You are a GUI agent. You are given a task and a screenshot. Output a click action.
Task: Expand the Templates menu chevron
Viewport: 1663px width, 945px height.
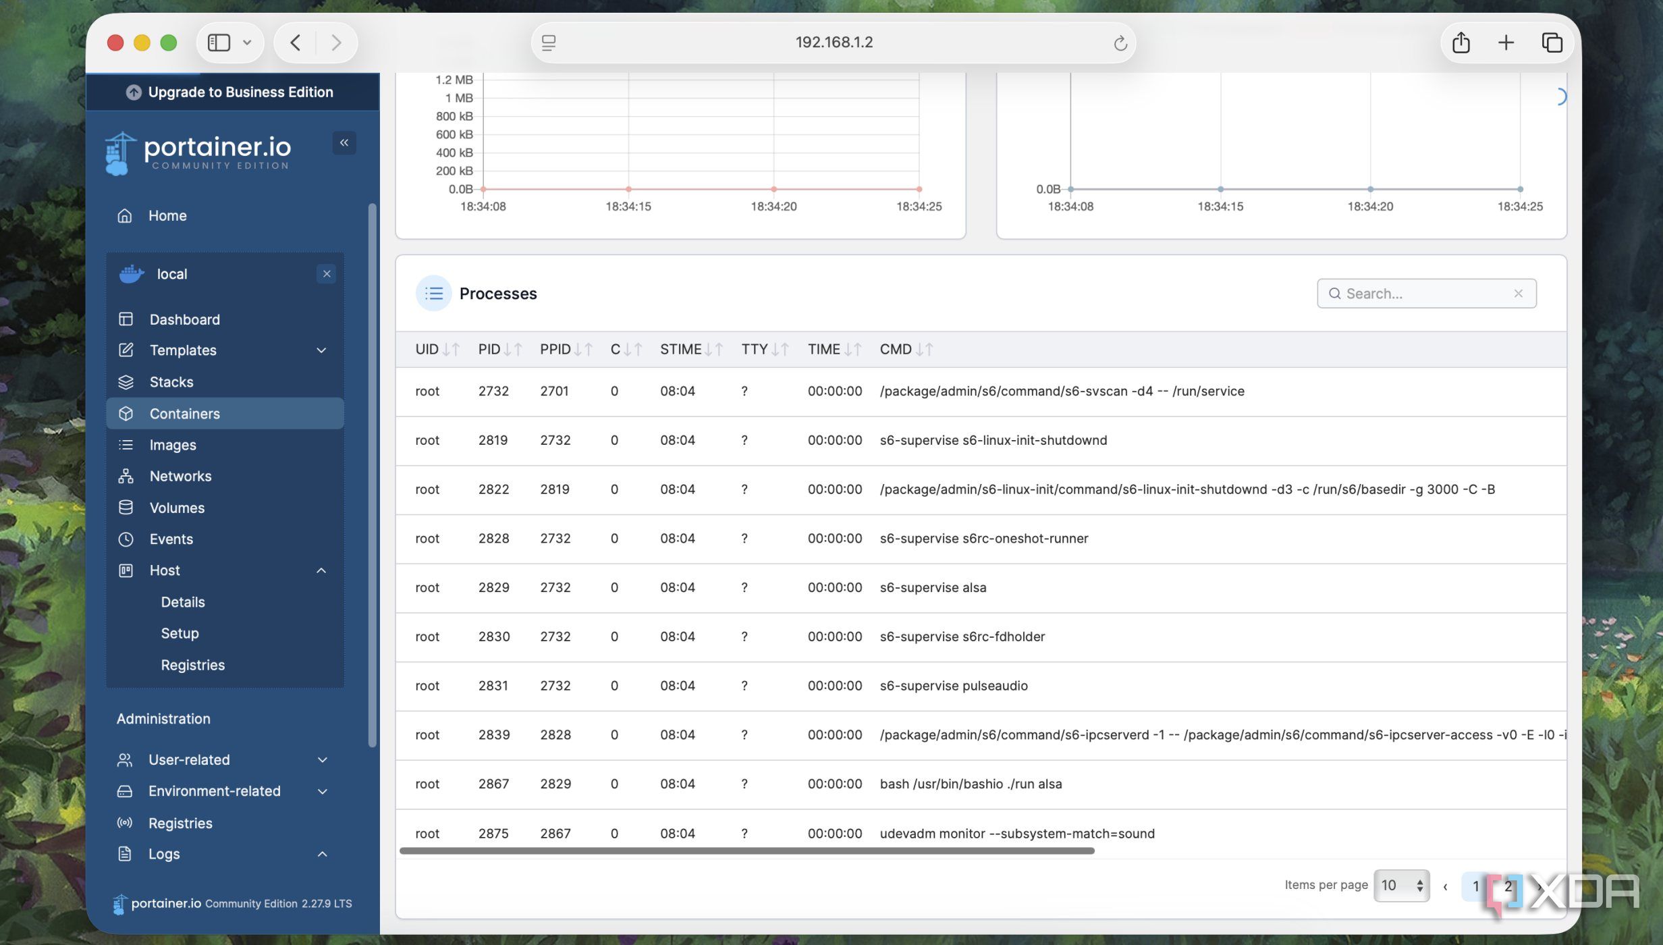(x=321, y=350)
